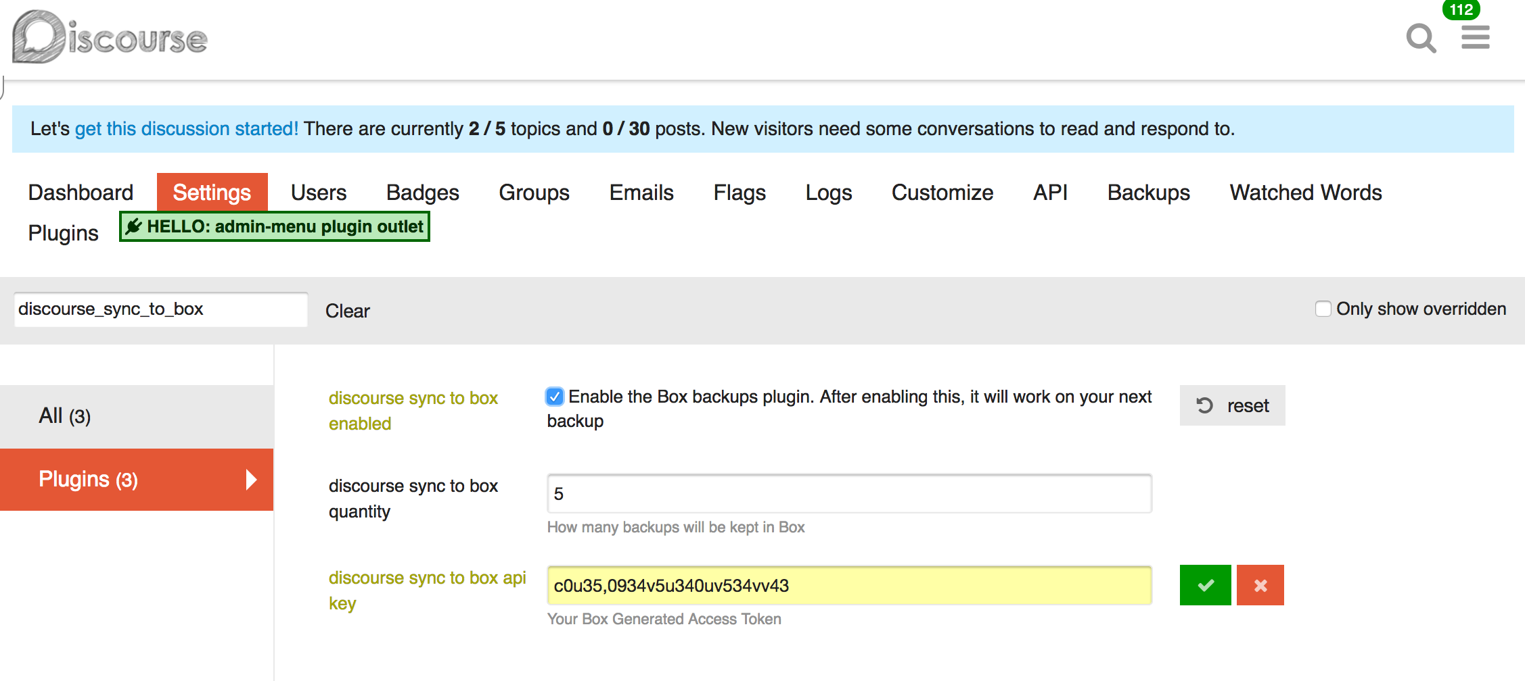Click the discourse sync to box quantity label
The height and width of the screenshot is (681, 1525).
(x=413, y=499)
